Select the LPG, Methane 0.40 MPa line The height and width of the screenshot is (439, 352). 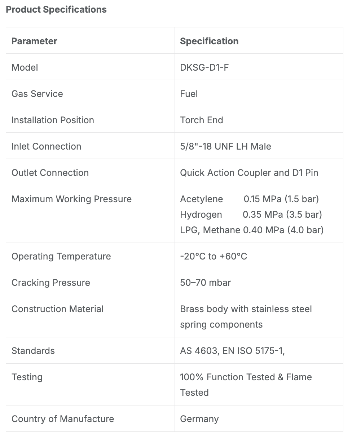252,230
